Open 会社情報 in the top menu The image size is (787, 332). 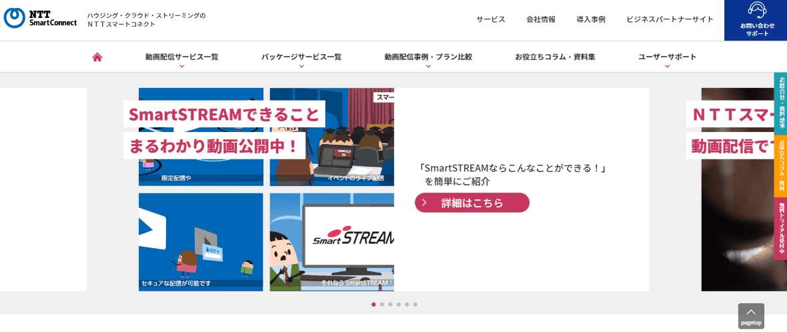pyautogui.click(x=540, y=19)
